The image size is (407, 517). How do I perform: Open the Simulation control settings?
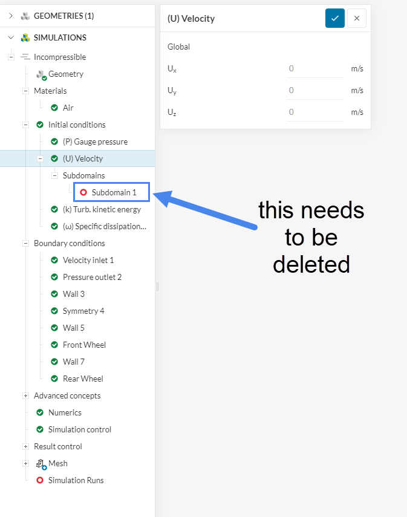tap(79, 429)
